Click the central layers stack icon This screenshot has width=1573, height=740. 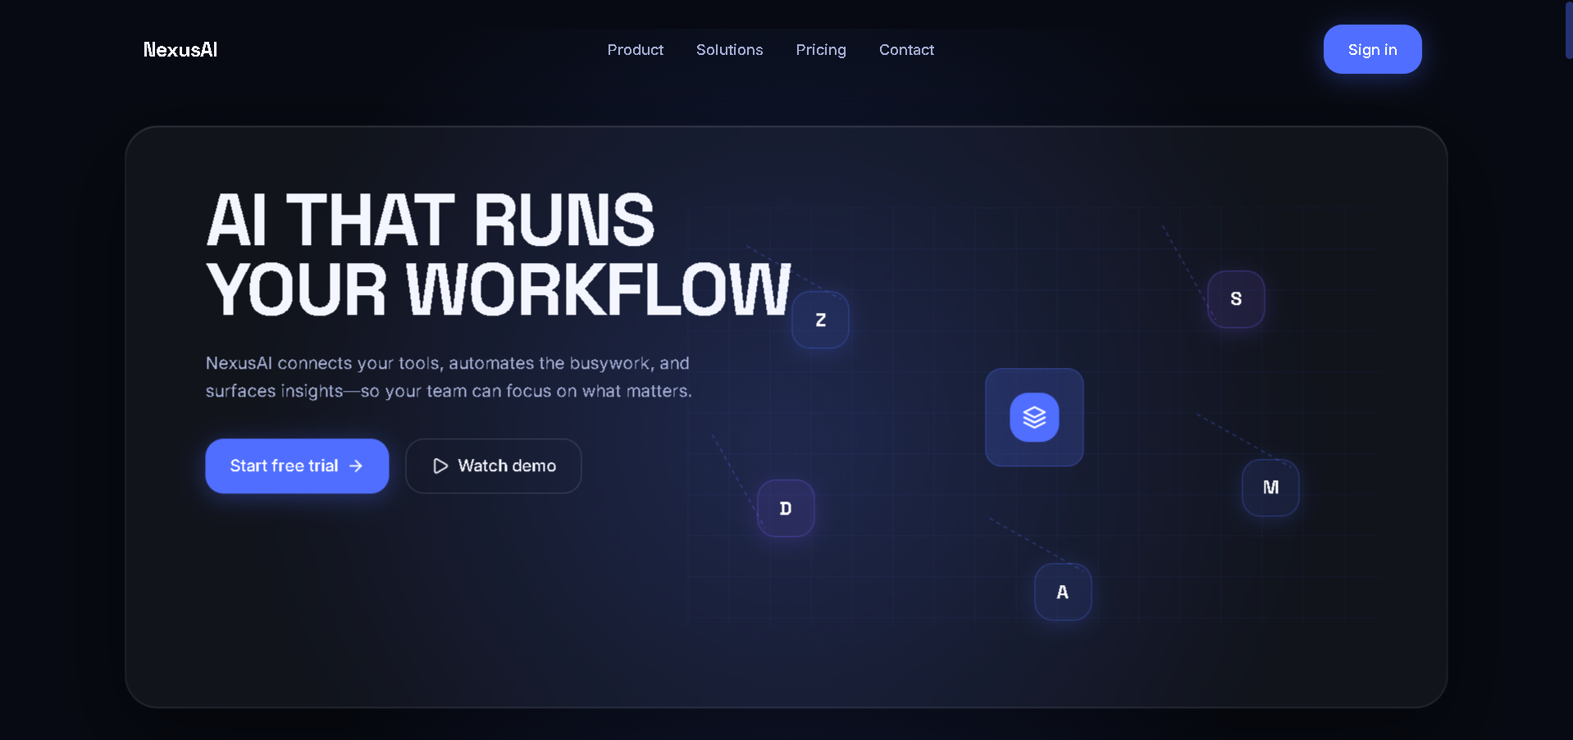coord(1034,417)
